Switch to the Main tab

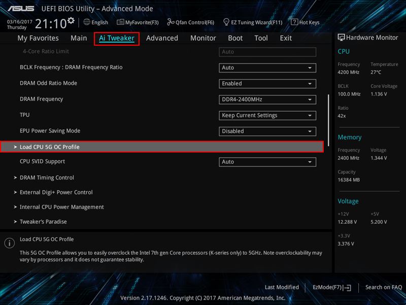pos(79,38)
